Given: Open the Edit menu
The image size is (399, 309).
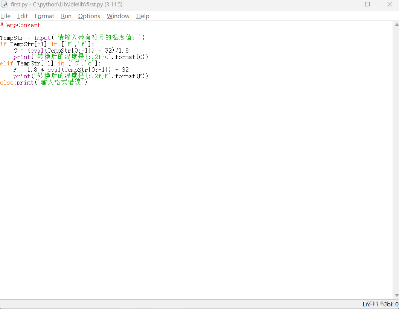Looking at the screenshot, I should pyautogui.click(x=22, y=16).
